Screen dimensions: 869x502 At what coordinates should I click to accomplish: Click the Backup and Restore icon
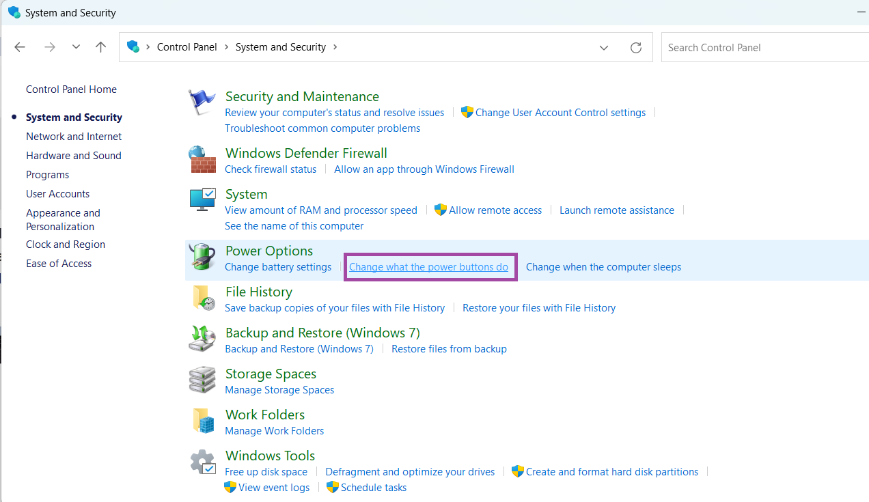(202, 339)
